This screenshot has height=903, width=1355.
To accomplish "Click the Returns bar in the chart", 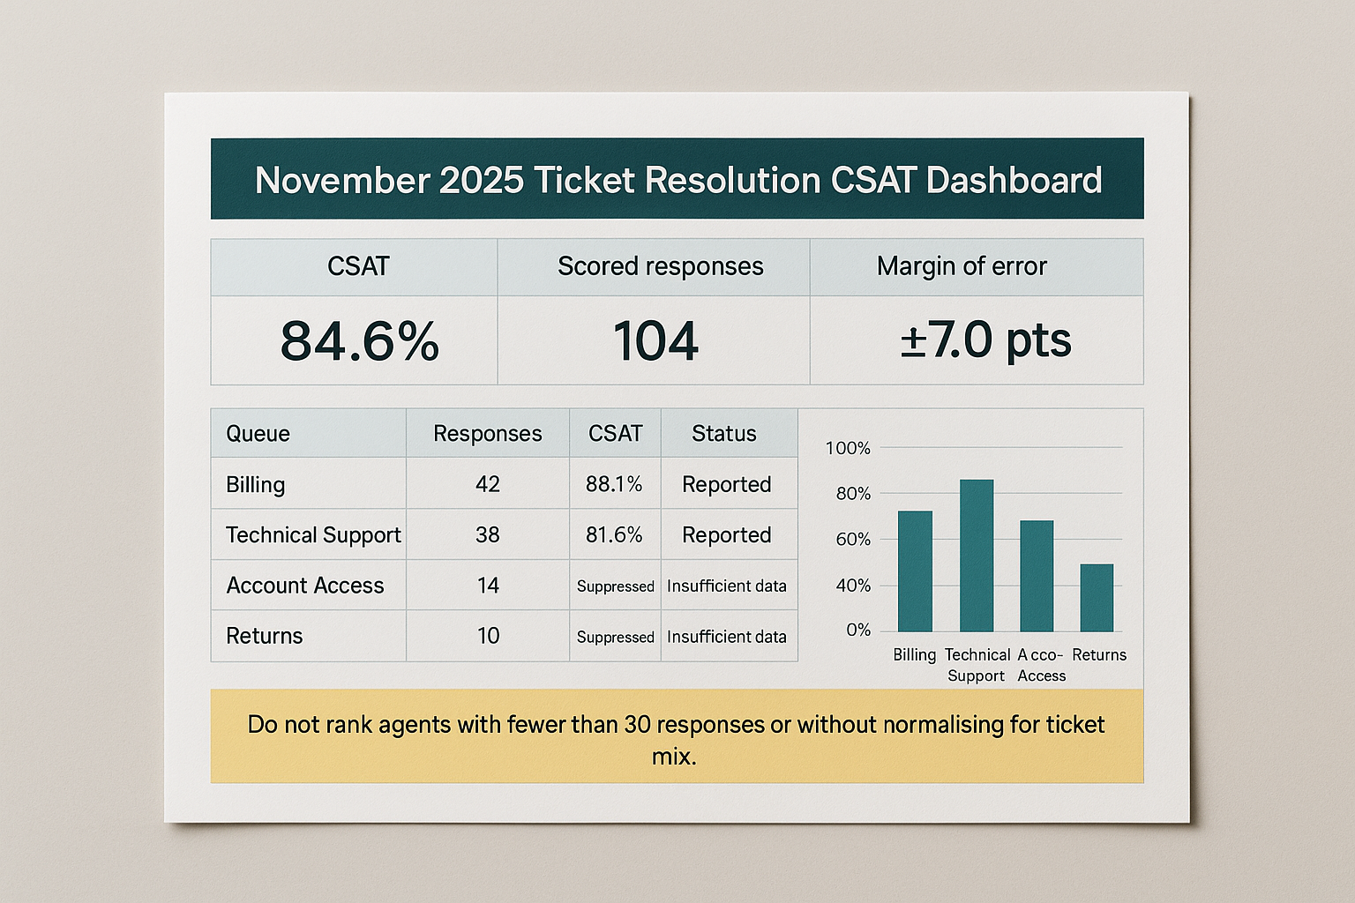I will 1097,598.
